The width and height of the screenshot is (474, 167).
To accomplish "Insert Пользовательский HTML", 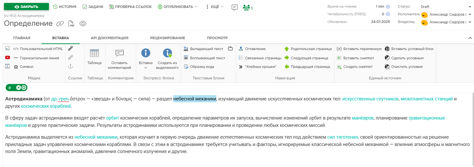I will pos(38,49).
